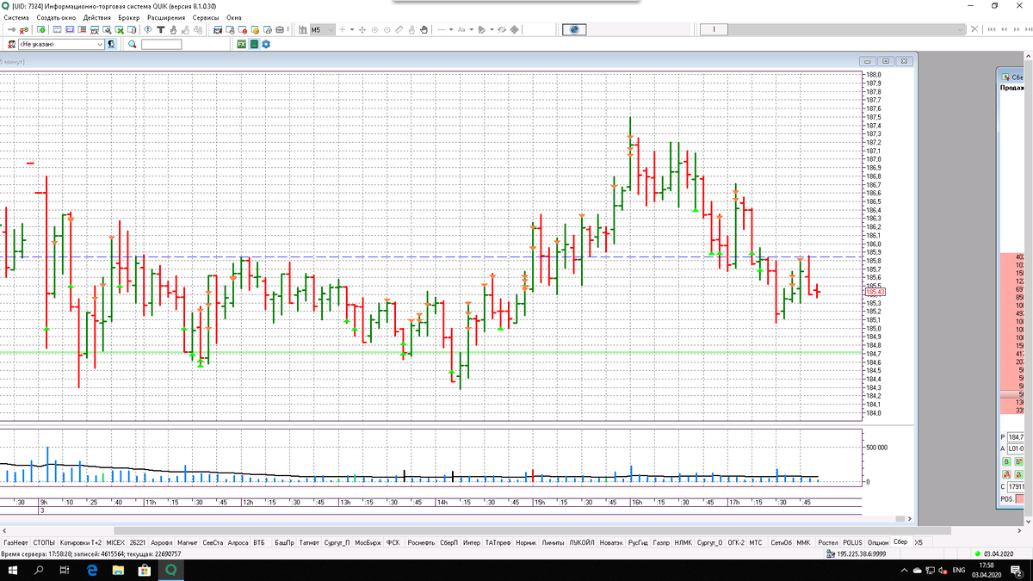This screenshot has width=1033, height=581.
Task: Open the crosshair tool dropdown arrow
Action: click(x=352, y=29)
